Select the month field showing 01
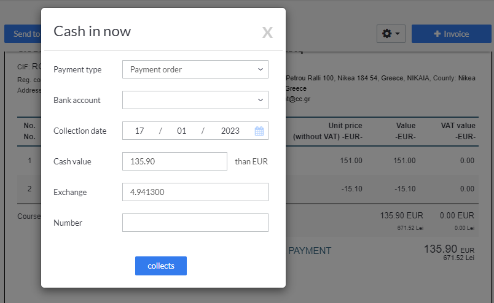The image size is (494, 303). [x=181, y=131]
